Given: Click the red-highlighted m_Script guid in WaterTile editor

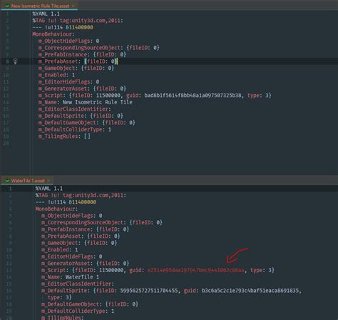Looking at the screenshot, I should pos(195,270).
